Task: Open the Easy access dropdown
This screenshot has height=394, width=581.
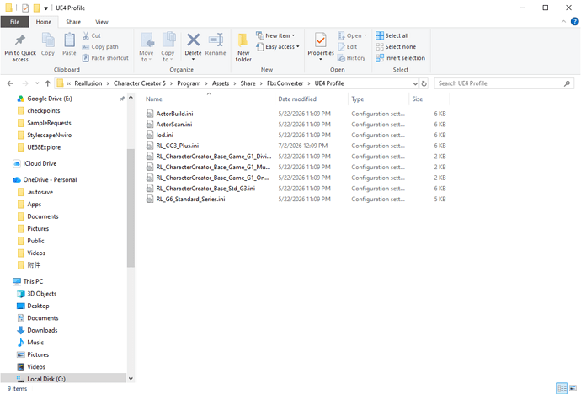Action: tap(278, 47)
